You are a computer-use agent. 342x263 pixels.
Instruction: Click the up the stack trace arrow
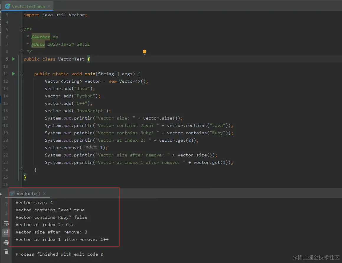6,204
